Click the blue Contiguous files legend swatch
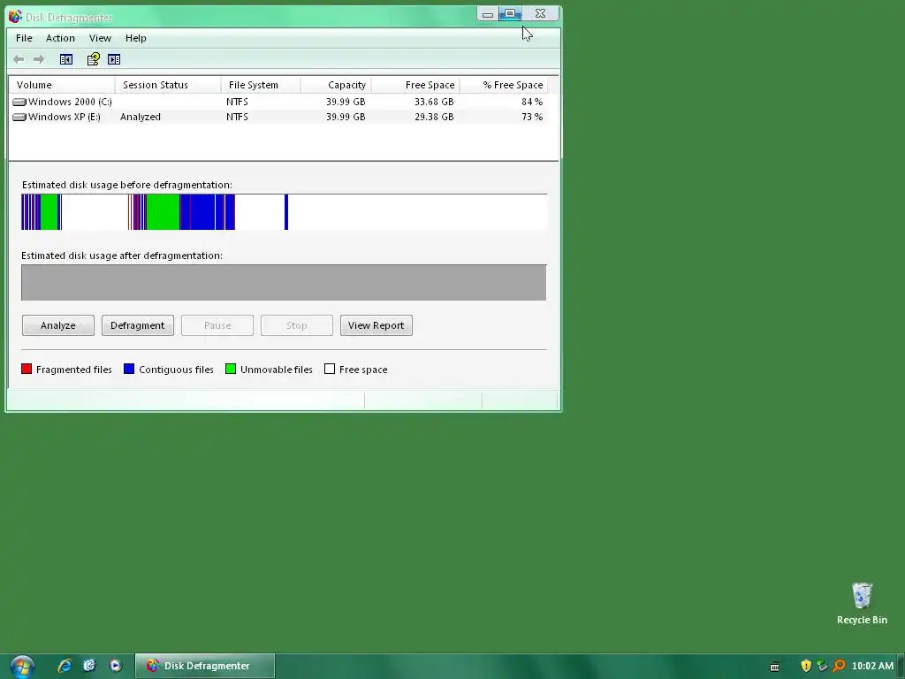Image resolution: width=905 pixels, height=679 pixels. pos(129,369)
